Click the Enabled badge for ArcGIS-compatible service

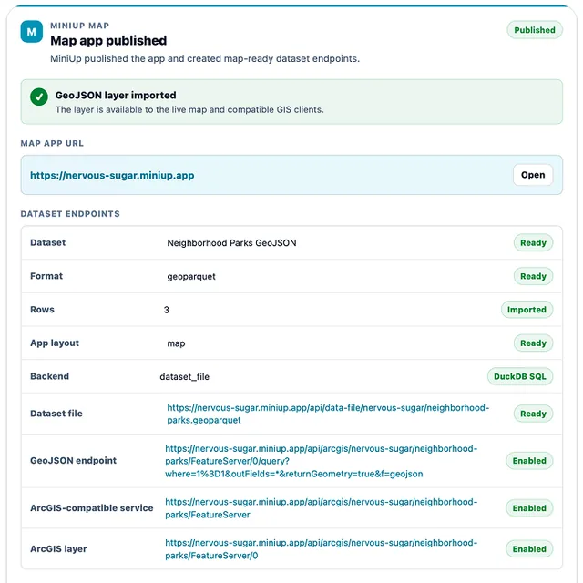[529, 508]
